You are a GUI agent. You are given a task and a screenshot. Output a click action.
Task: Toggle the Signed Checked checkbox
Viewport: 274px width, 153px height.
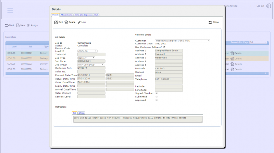(x=157, y=93)
